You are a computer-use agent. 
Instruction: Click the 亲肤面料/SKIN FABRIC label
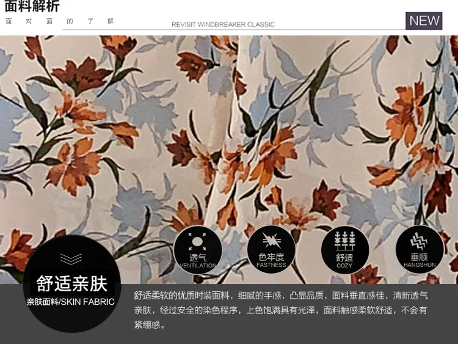71,302
